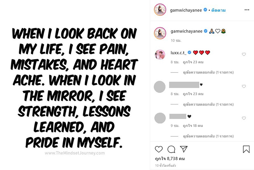
Task: Open gamwichayanee profile picture in header
Action: point(160,10)
